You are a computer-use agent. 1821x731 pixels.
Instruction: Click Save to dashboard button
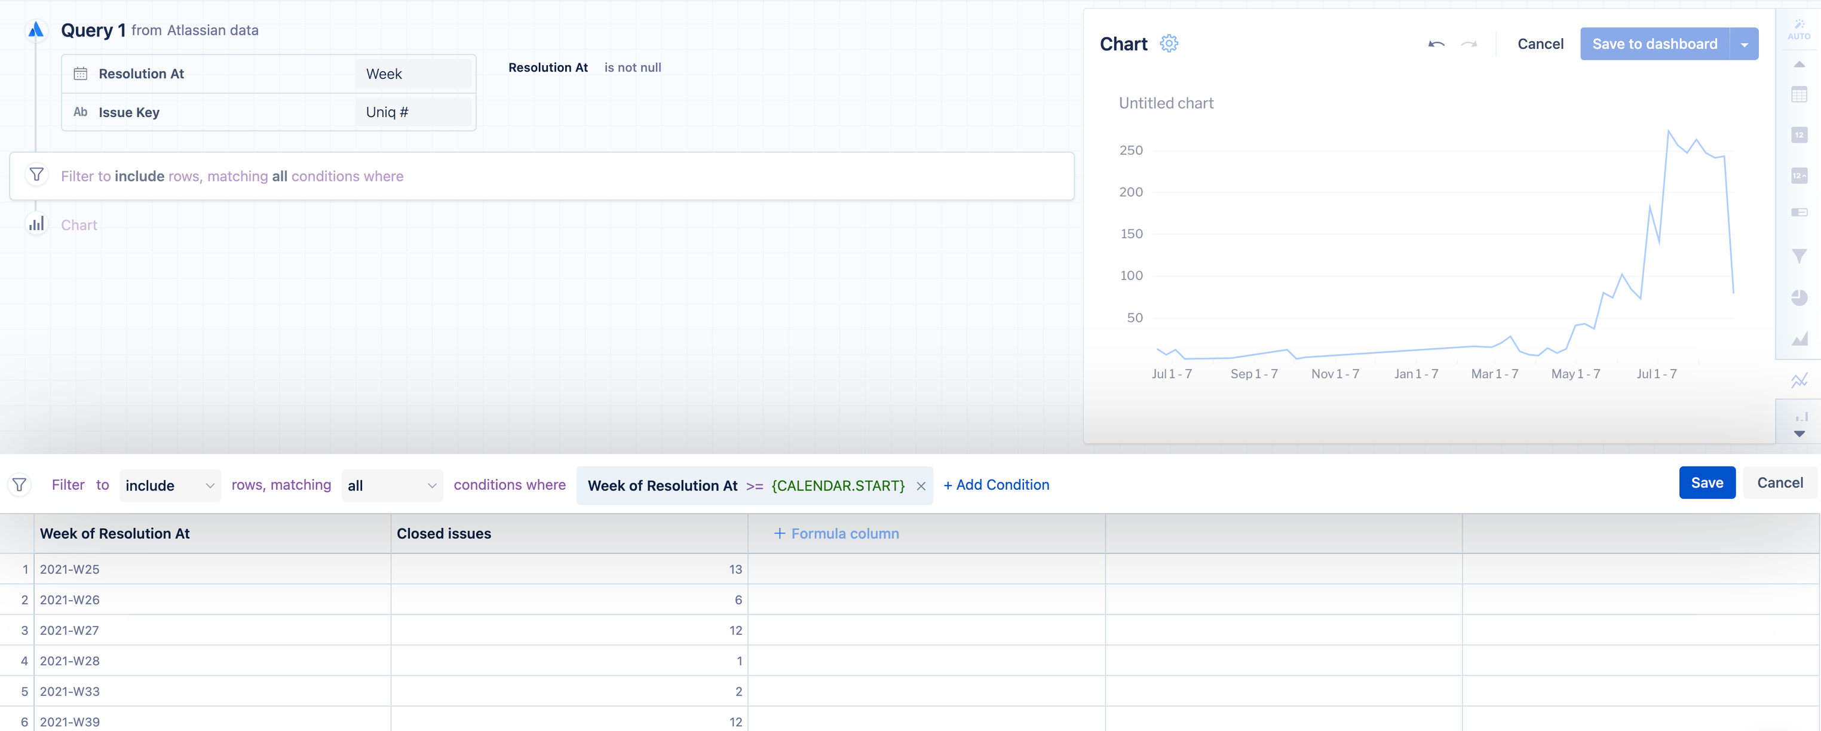[x=1654, y=44]
